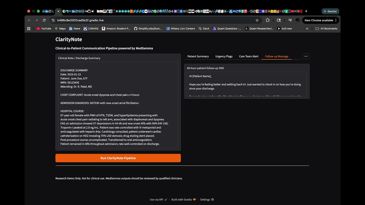Image resolution: width=365 pixels, height=205 pixels.
Task: Go back with the browser back arrow
Action: coord(29,20)
